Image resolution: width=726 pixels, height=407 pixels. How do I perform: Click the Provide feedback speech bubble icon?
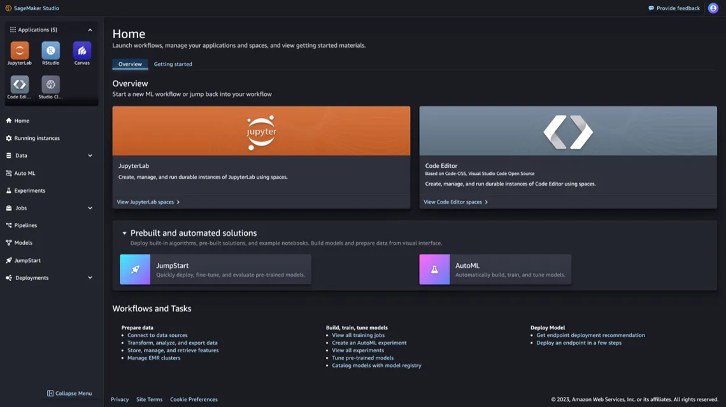point(651,8)
